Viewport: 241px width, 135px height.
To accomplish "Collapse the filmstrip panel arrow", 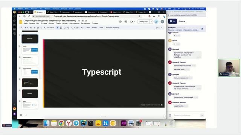I will 26,115.
